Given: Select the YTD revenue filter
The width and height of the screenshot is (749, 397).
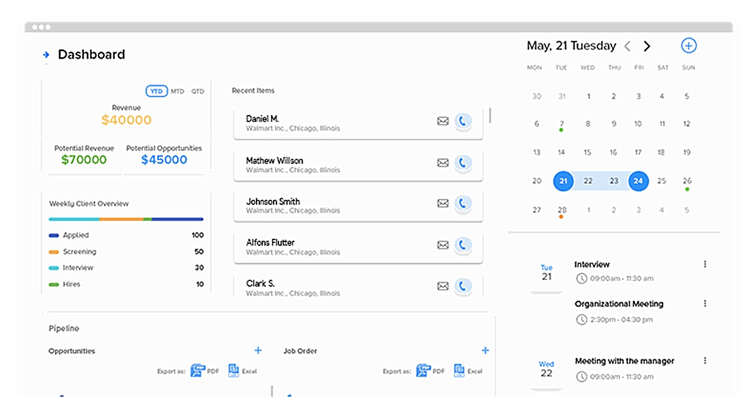Looking at the screenshot, I should (x=157, y=91).
